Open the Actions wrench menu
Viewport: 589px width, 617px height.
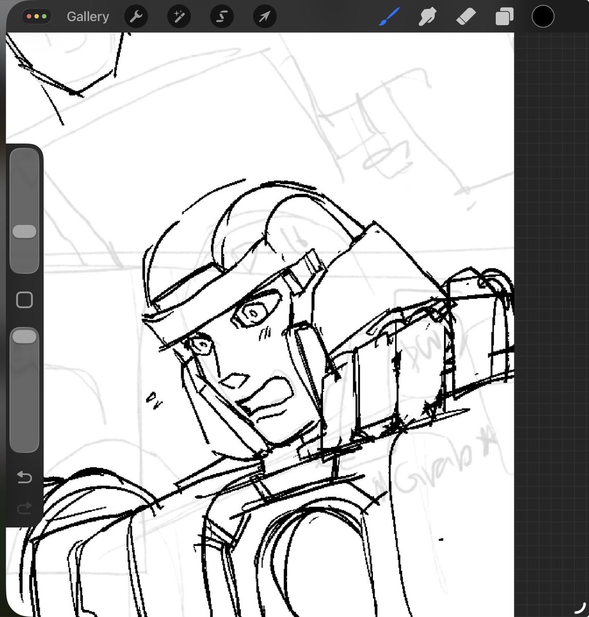[136, 16]
